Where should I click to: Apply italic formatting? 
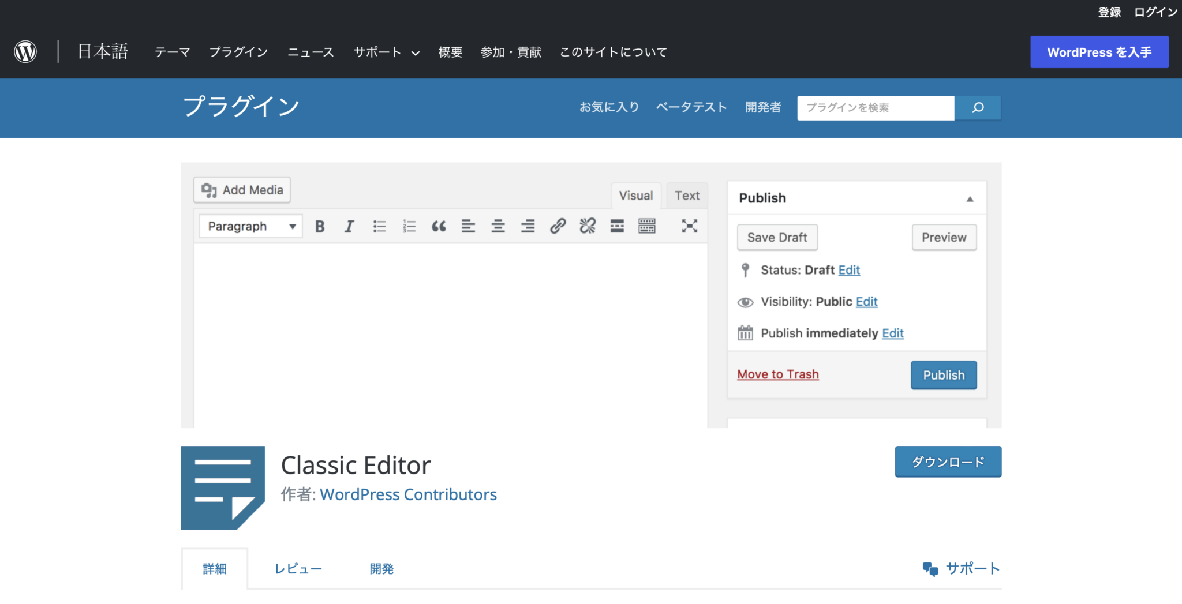(349, 226)
